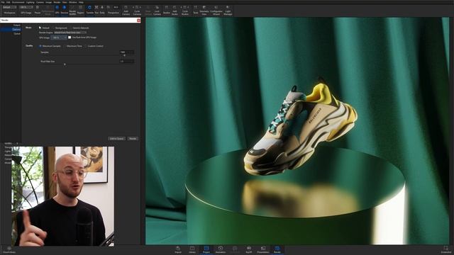Viewport: 454px width, 255px height.
Task: Click the Samples slider handle
Action: click(x=125, y=55)
